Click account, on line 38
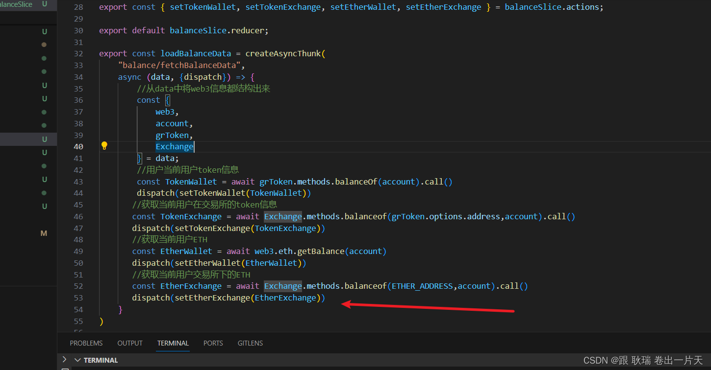The height and width of the screenshot is (370, 711). [175, 123]
